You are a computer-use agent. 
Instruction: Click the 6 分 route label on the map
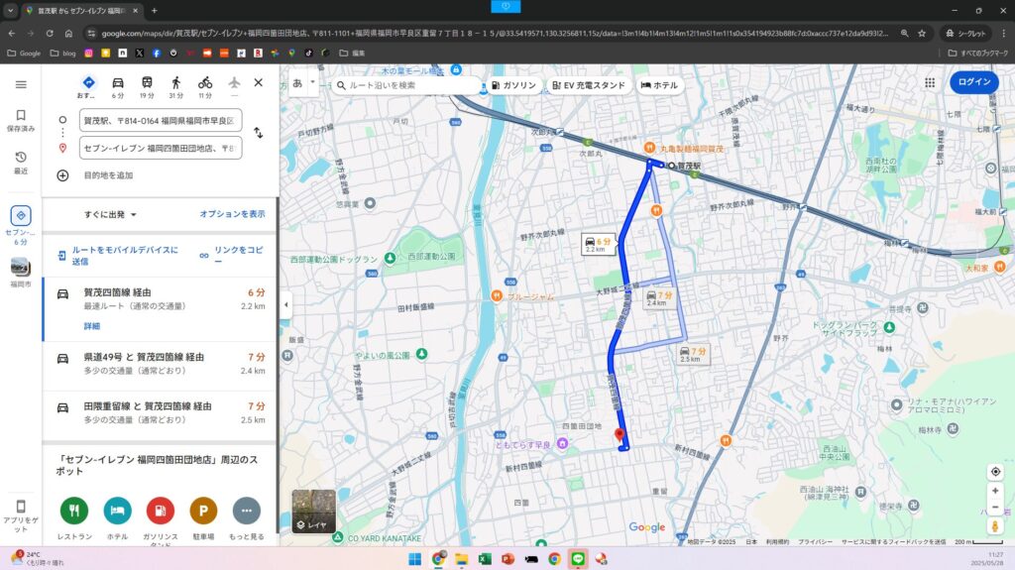598,244
